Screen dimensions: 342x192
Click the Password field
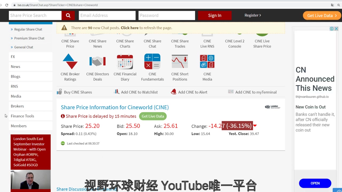click(167, 15)
